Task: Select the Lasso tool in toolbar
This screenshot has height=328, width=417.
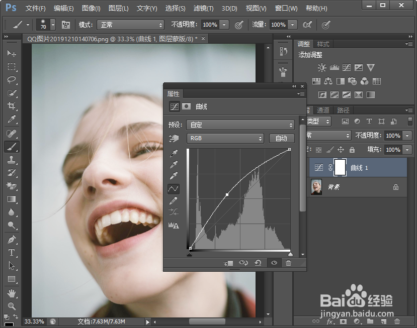Action: click(x=11, y=80)
